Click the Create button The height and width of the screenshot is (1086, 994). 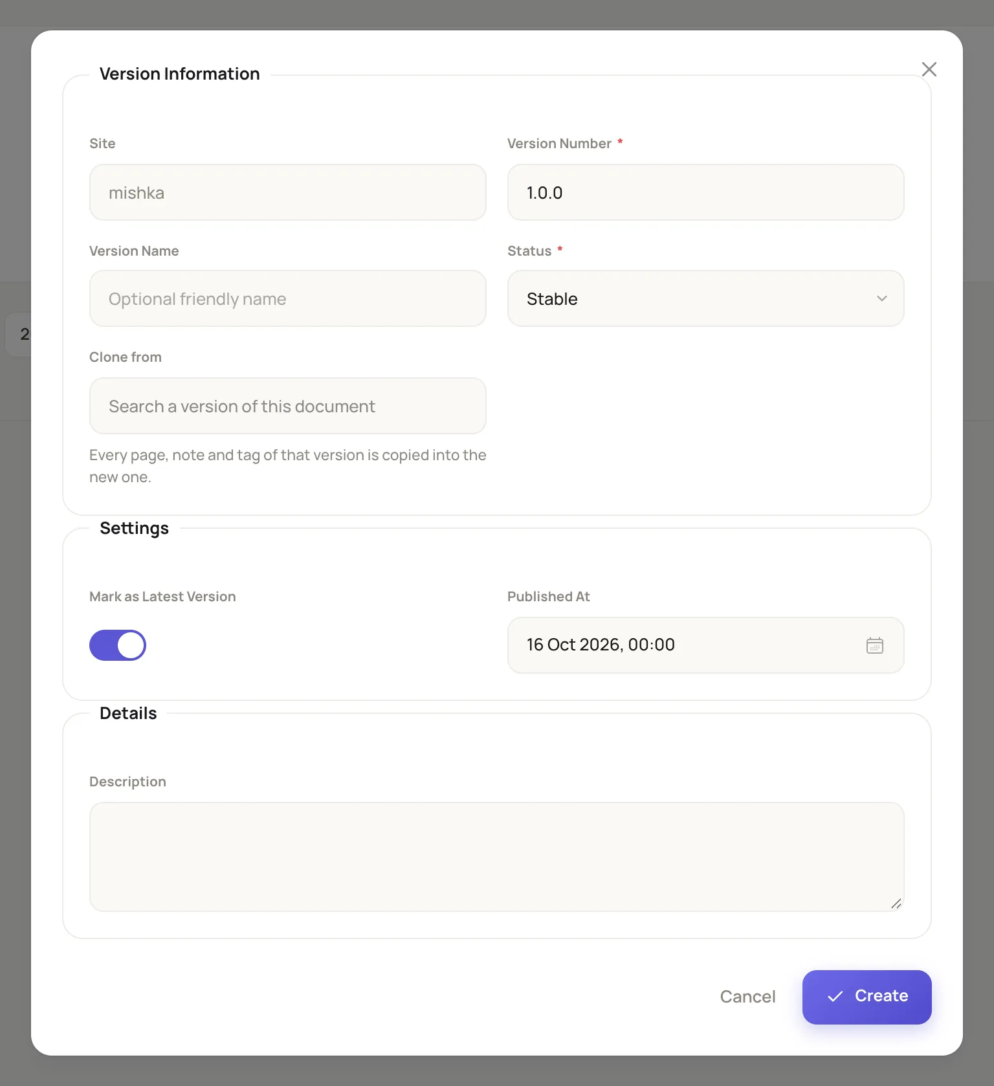(x=867, y=997)
